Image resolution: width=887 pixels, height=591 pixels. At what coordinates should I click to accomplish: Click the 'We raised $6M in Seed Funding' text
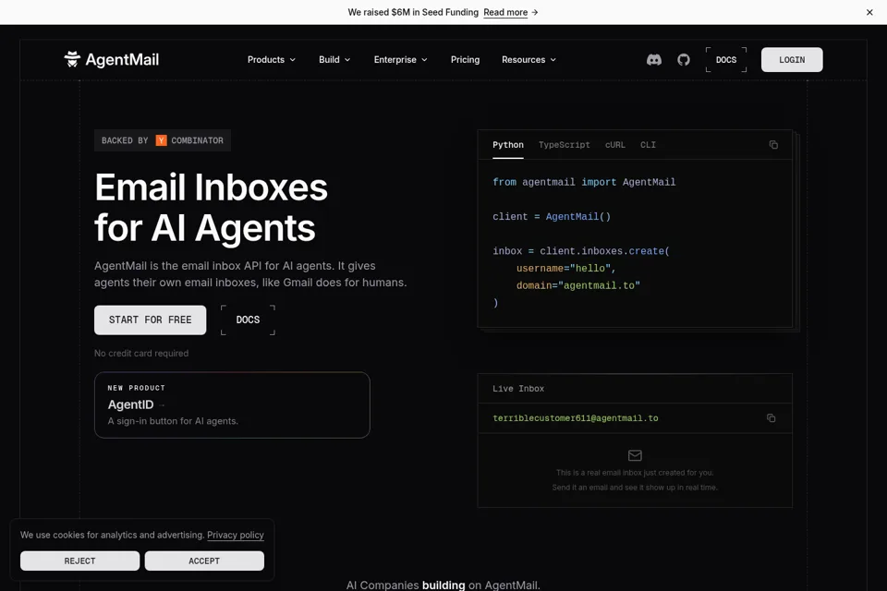point(413,12)
